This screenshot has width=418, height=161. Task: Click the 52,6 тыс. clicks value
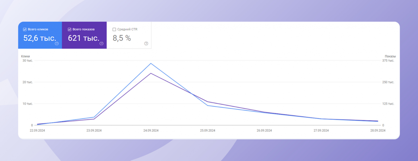pos(40,38)
